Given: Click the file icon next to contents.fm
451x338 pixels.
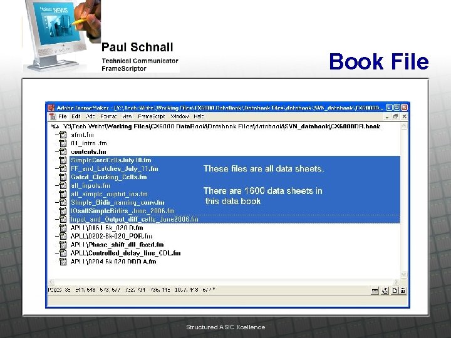Looking at the screenshot, I should pos(63,151).
